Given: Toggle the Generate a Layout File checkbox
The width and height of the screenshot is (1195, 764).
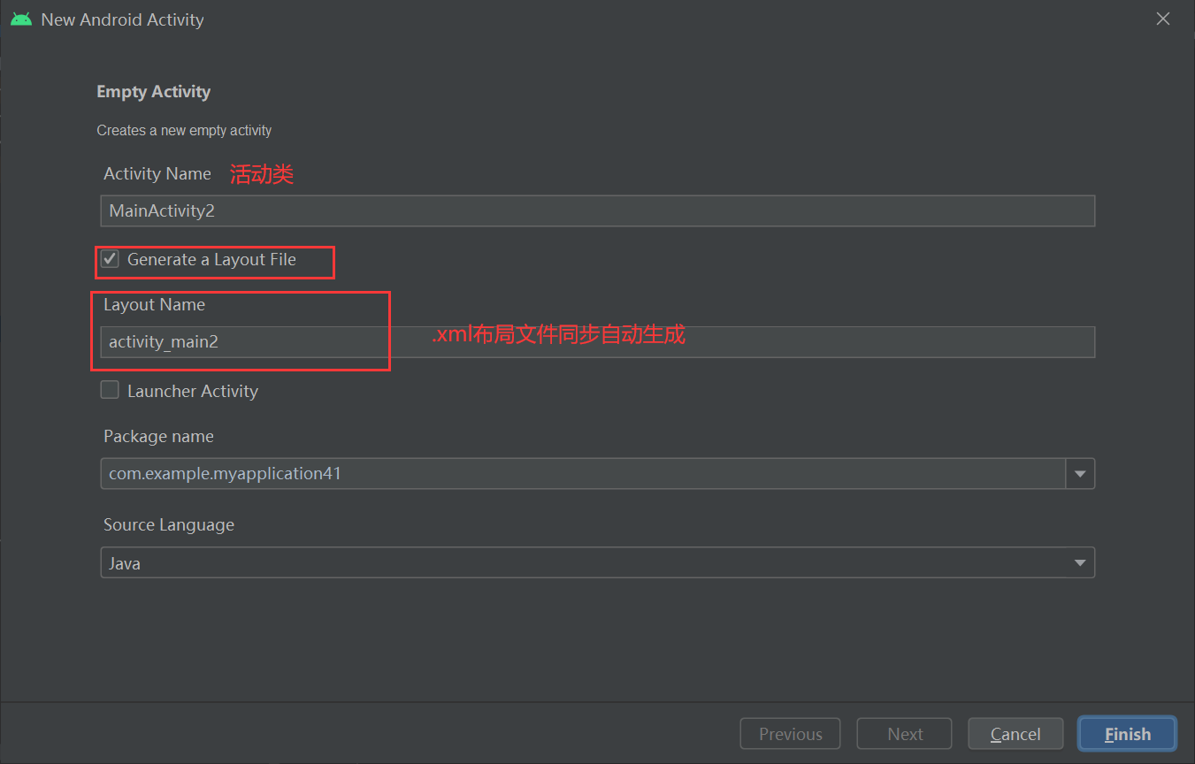Looking at the screenshot, I should click(110, 258).
